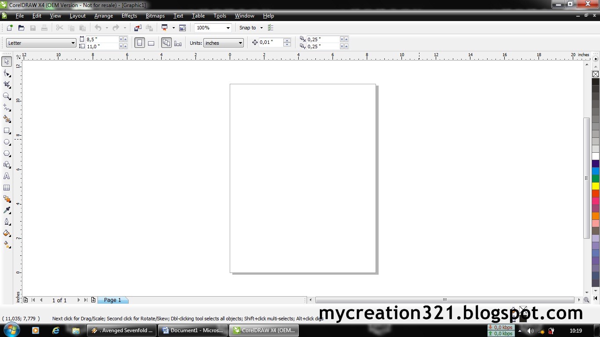Expand the Application Launcher dropdown arrow

[x=173, y=28]
